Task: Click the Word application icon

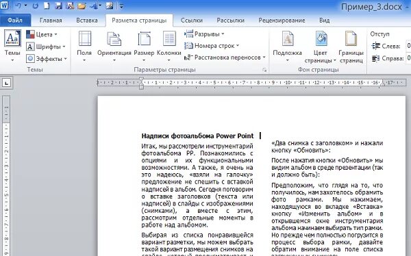Action: point(5,5)
